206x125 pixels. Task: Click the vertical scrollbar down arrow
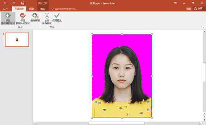pyautogui.click(x=204, y=113)
